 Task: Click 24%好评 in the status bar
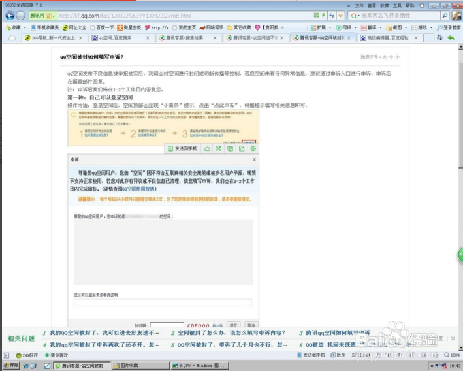click(27, 355)
